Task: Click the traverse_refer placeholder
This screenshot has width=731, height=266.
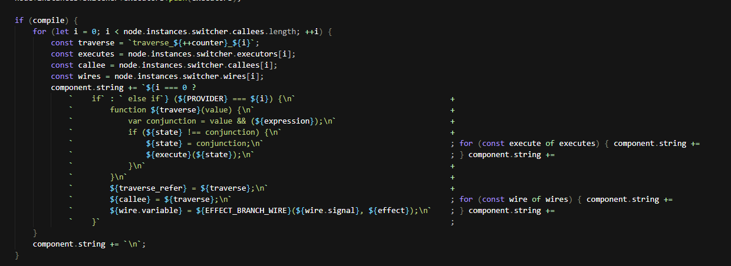Action: tap(140, 188)
